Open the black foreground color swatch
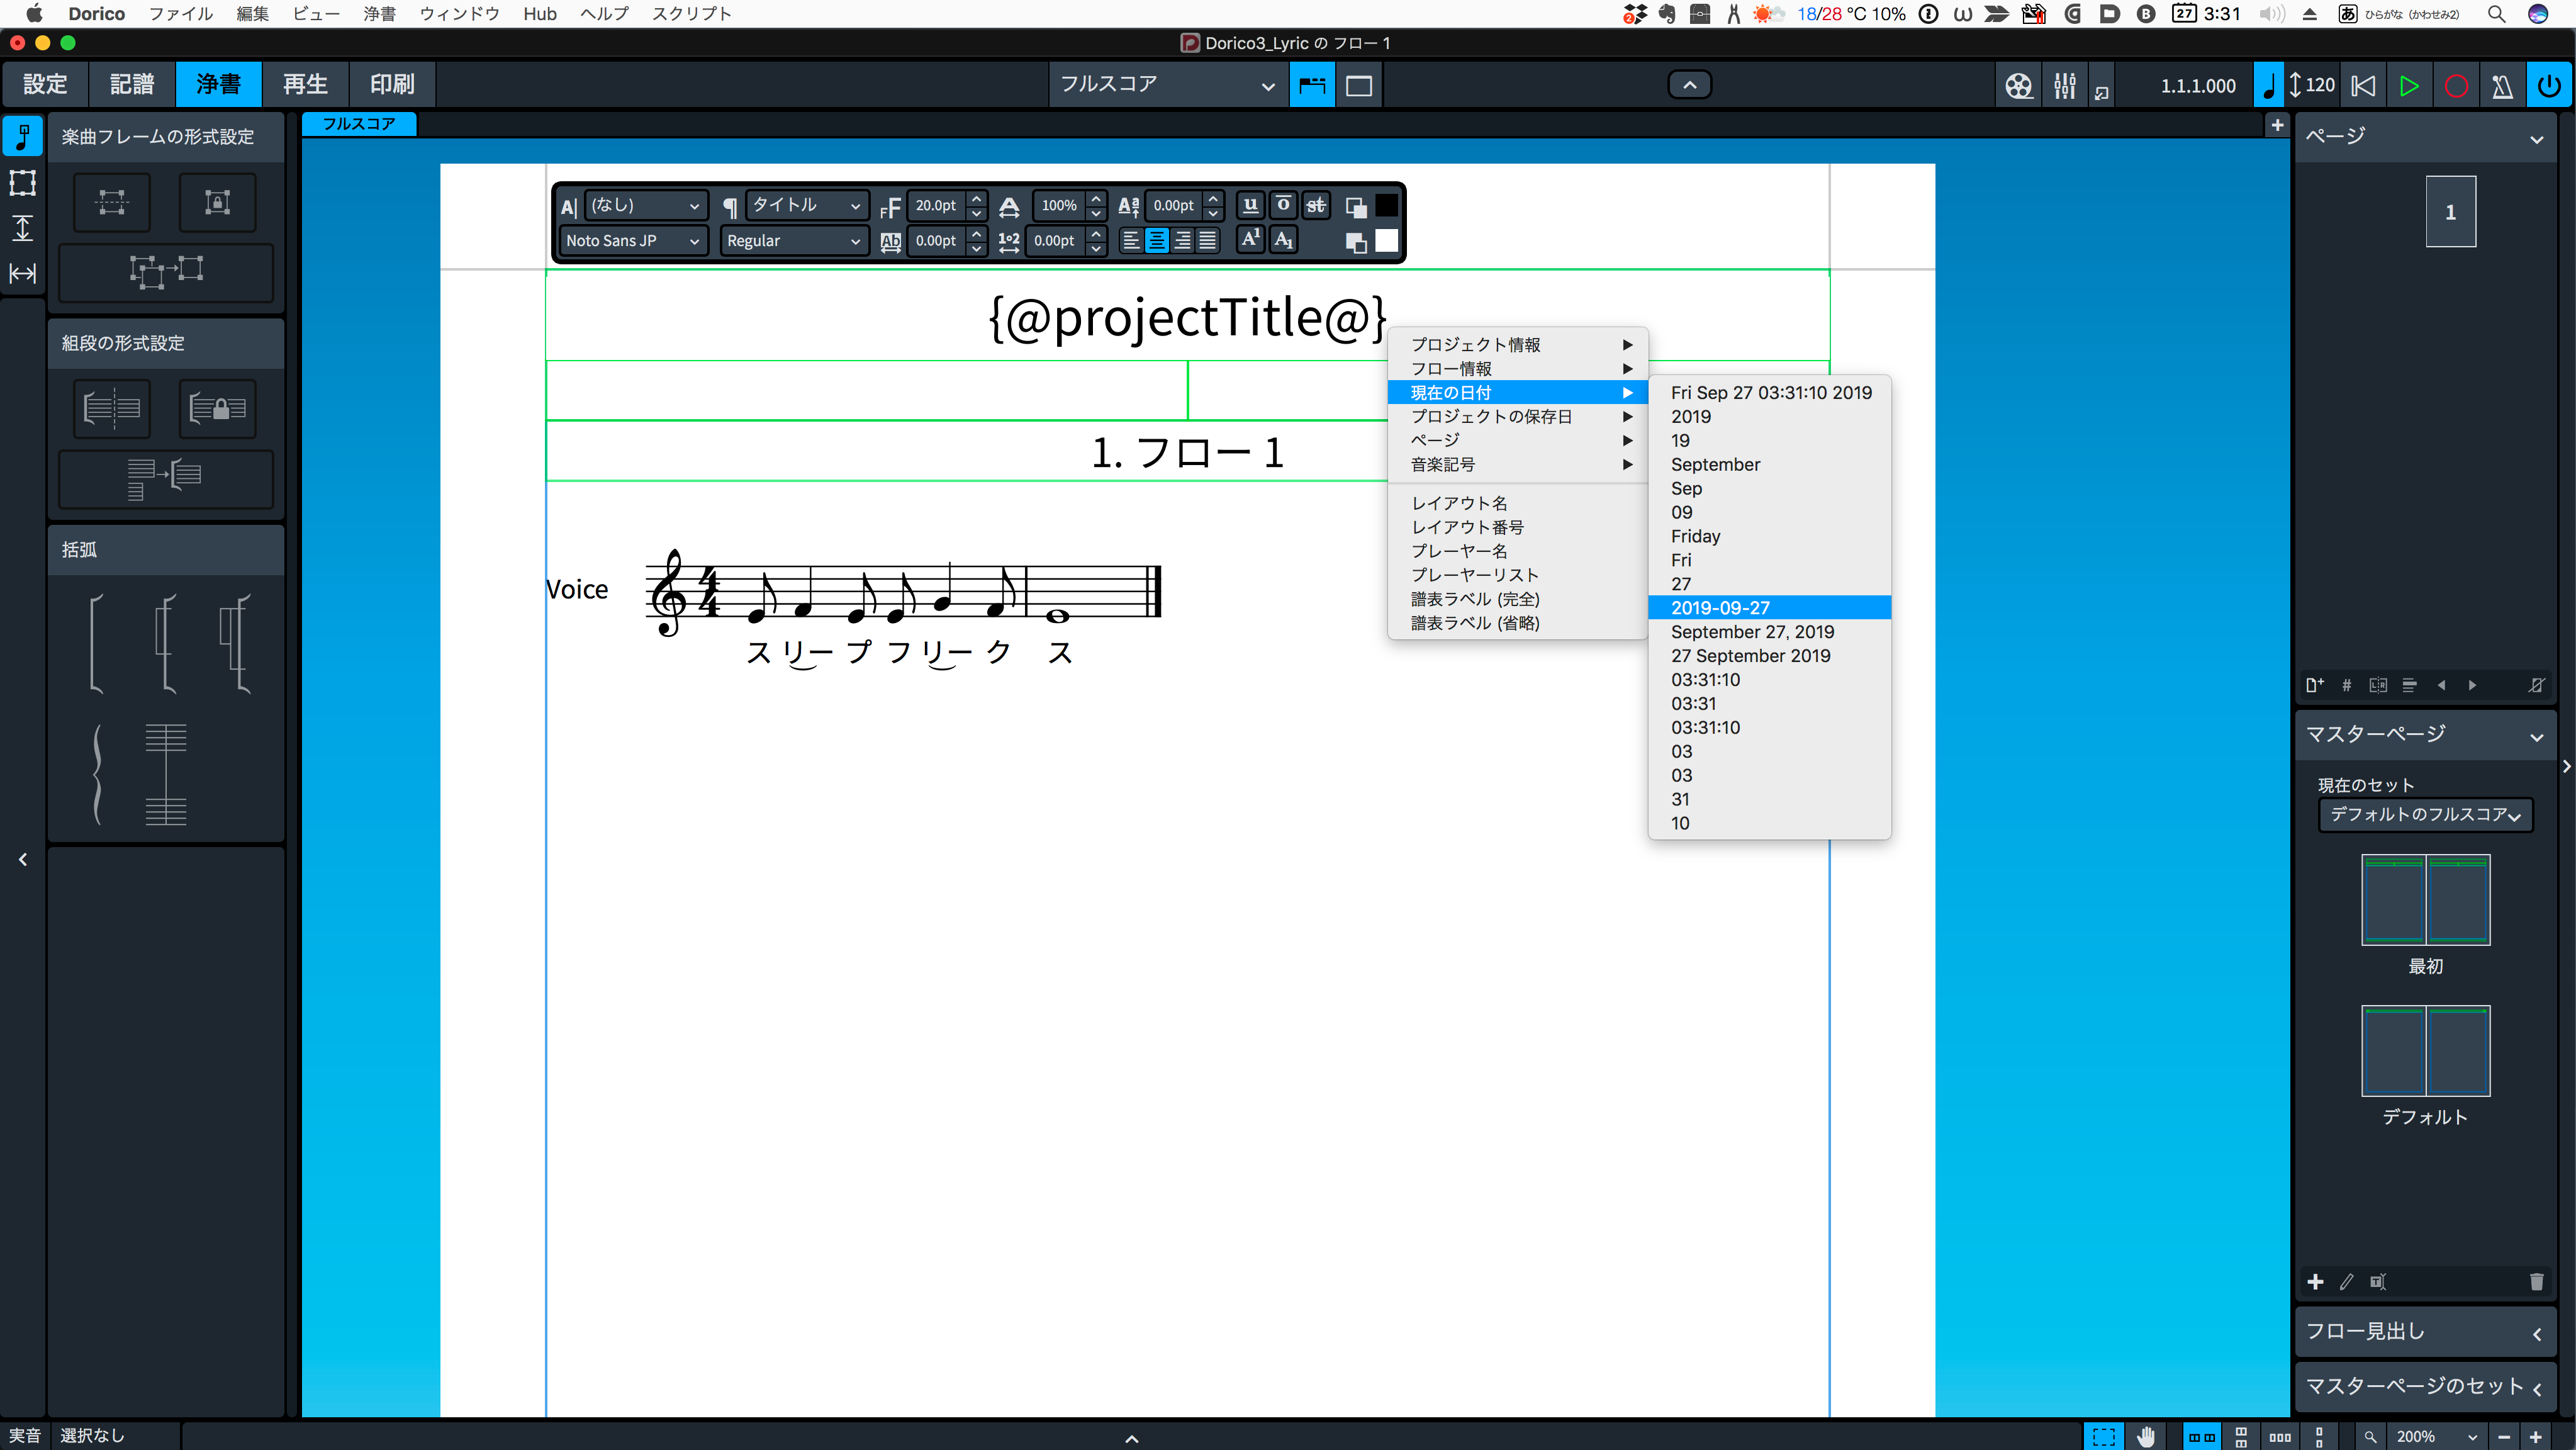2576x1450 pixels. (1386, 205)
